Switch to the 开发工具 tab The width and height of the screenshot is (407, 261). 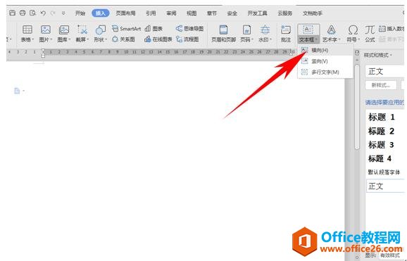click(257, 13)
